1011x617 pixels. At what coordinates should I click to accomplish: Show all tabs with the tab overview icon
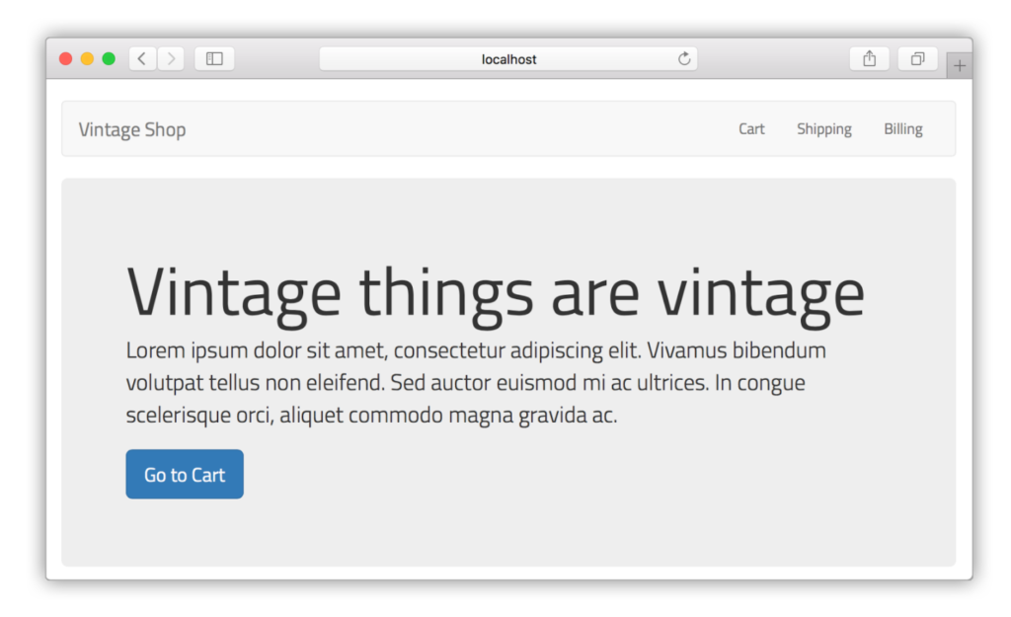(917, 58)
